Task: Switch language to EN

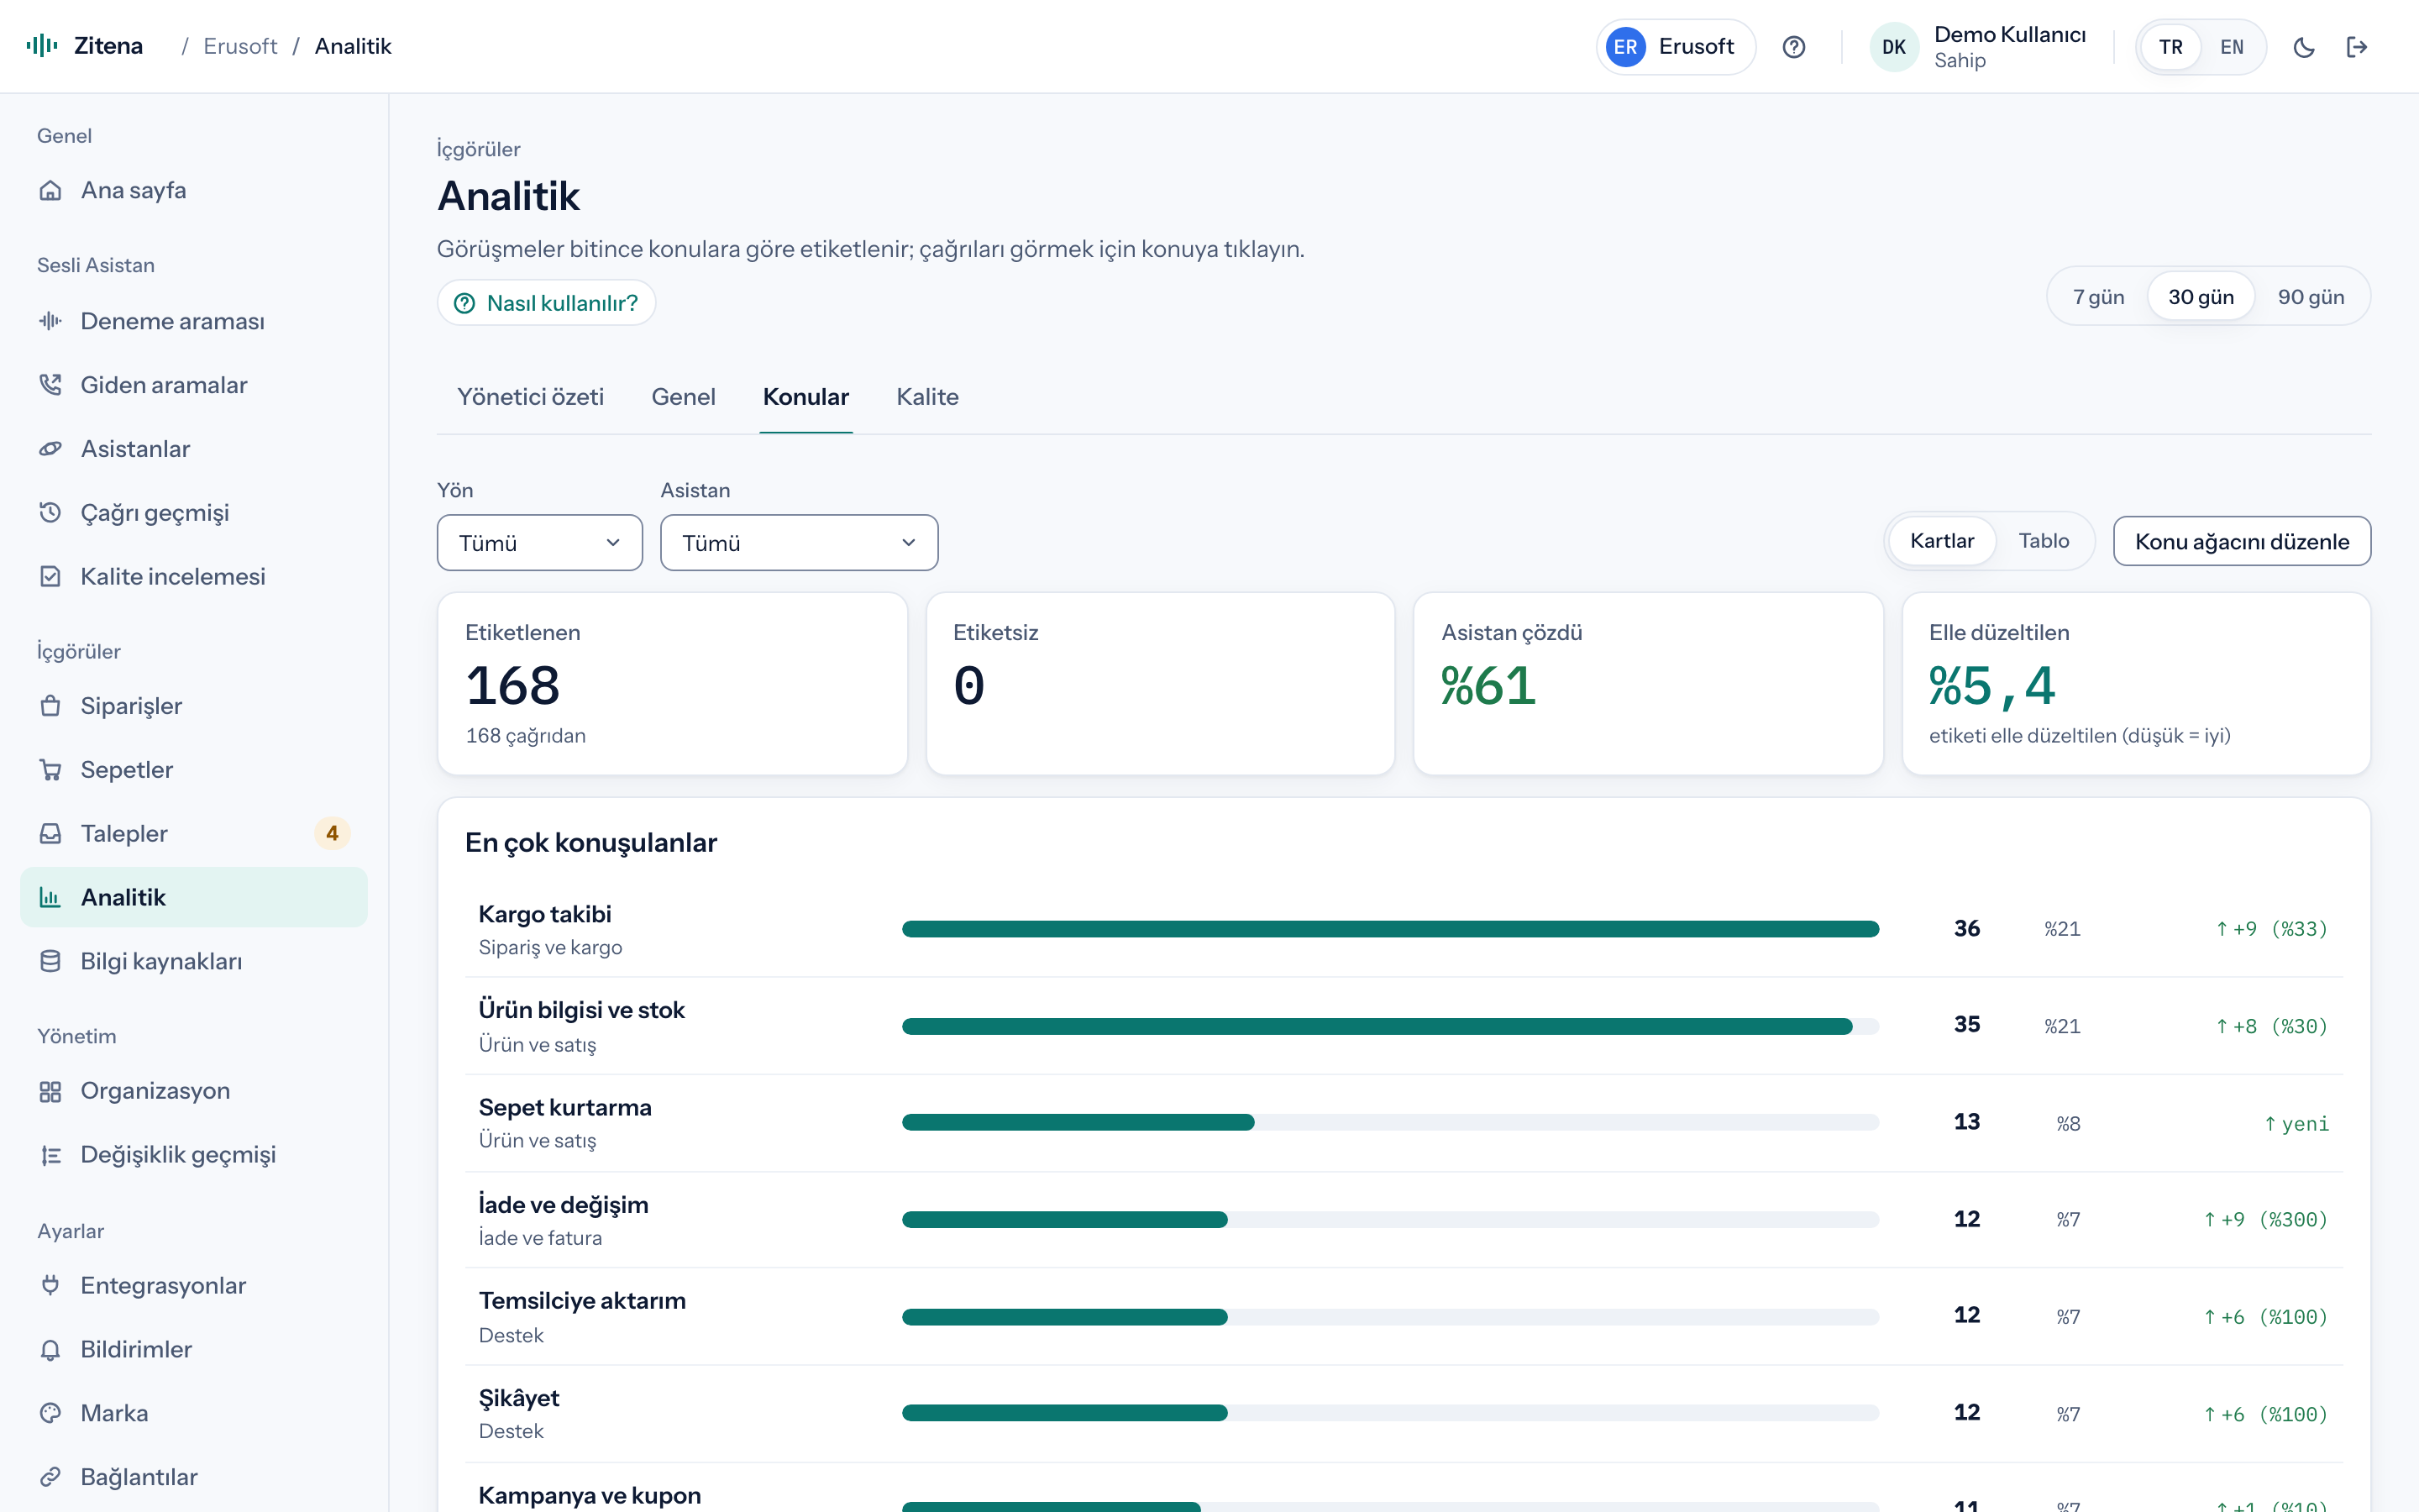Action: pos(2231,47)
